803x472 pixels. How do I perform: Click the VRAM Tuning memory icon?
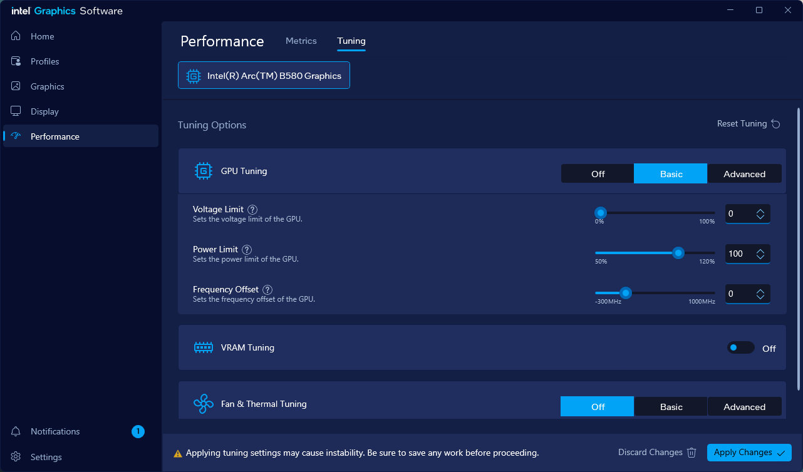[204, 347]
